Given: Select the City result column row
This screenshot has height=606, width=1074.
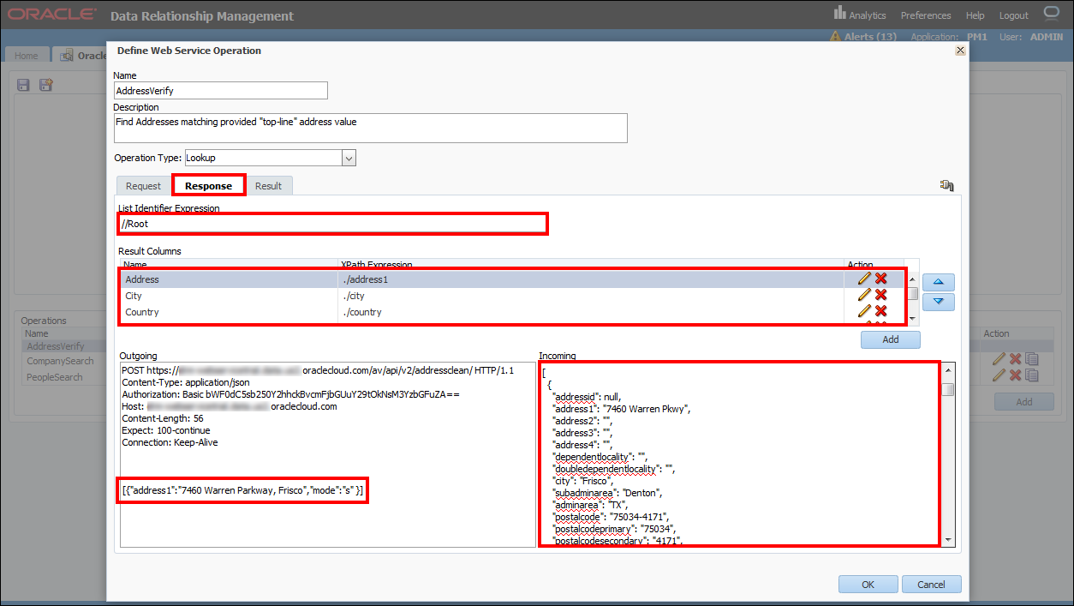Looking at the screenshot, I should tap(512, 296).
